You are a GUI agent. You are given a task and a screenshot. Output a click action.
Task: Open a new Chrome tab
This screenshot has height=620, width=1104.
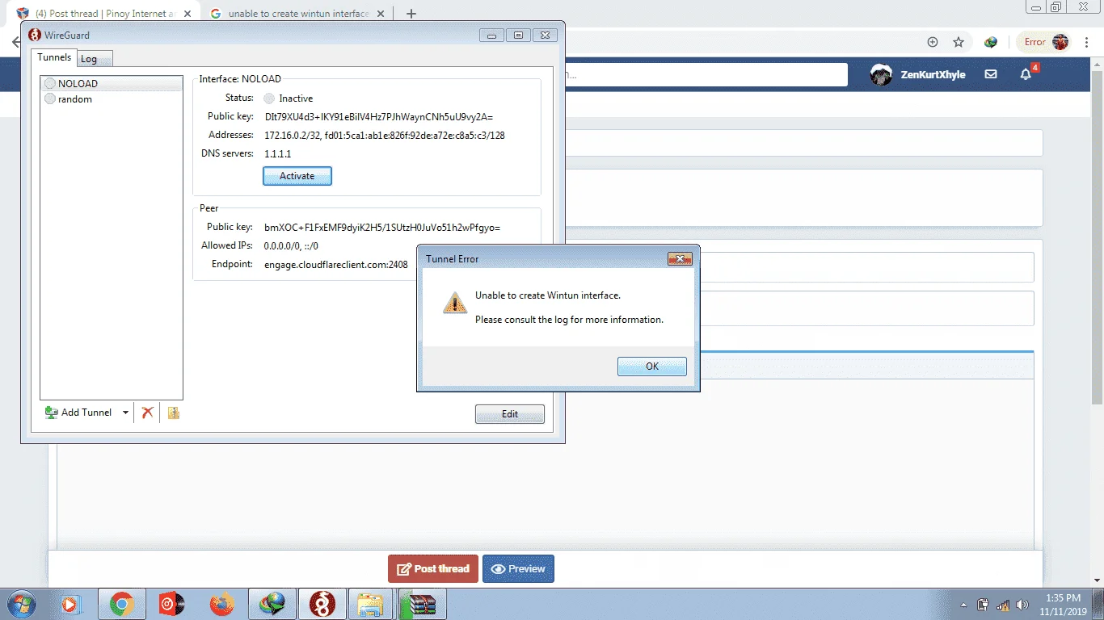[411, 14]
